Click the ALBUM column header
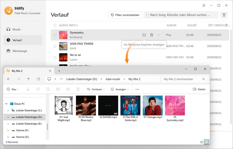This screenshot has width=233, height=149. tap(172, 25)
